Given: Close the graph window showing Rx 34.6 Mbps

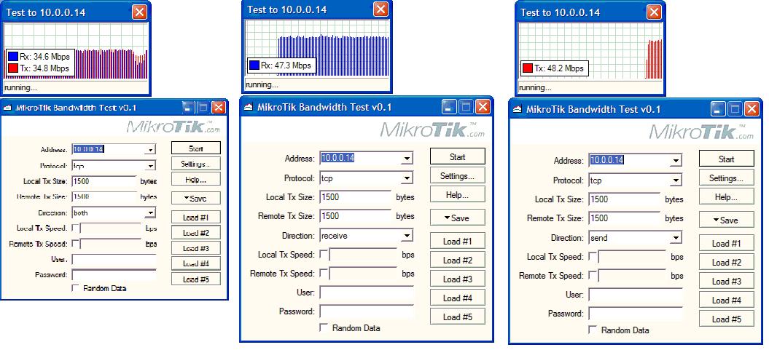Looking at the screenshot, I should (139, 12).
